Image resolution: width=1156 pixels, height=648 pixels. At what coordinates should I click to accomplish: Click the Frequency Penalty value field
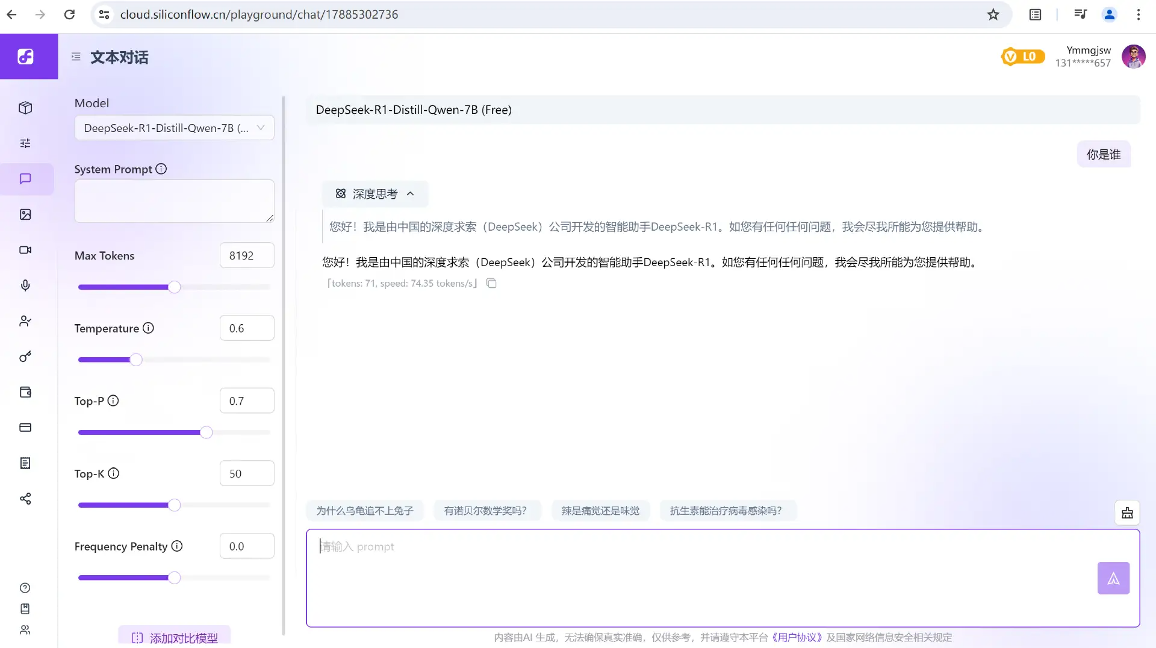pyautogui.click(x=247, y=546)
